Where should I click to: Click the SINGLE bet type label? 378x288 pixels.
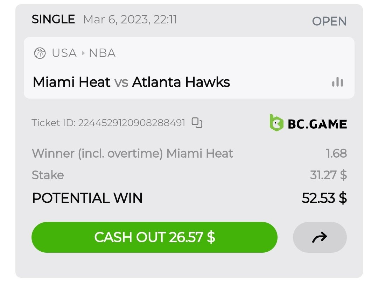click(x=53, y=19)
